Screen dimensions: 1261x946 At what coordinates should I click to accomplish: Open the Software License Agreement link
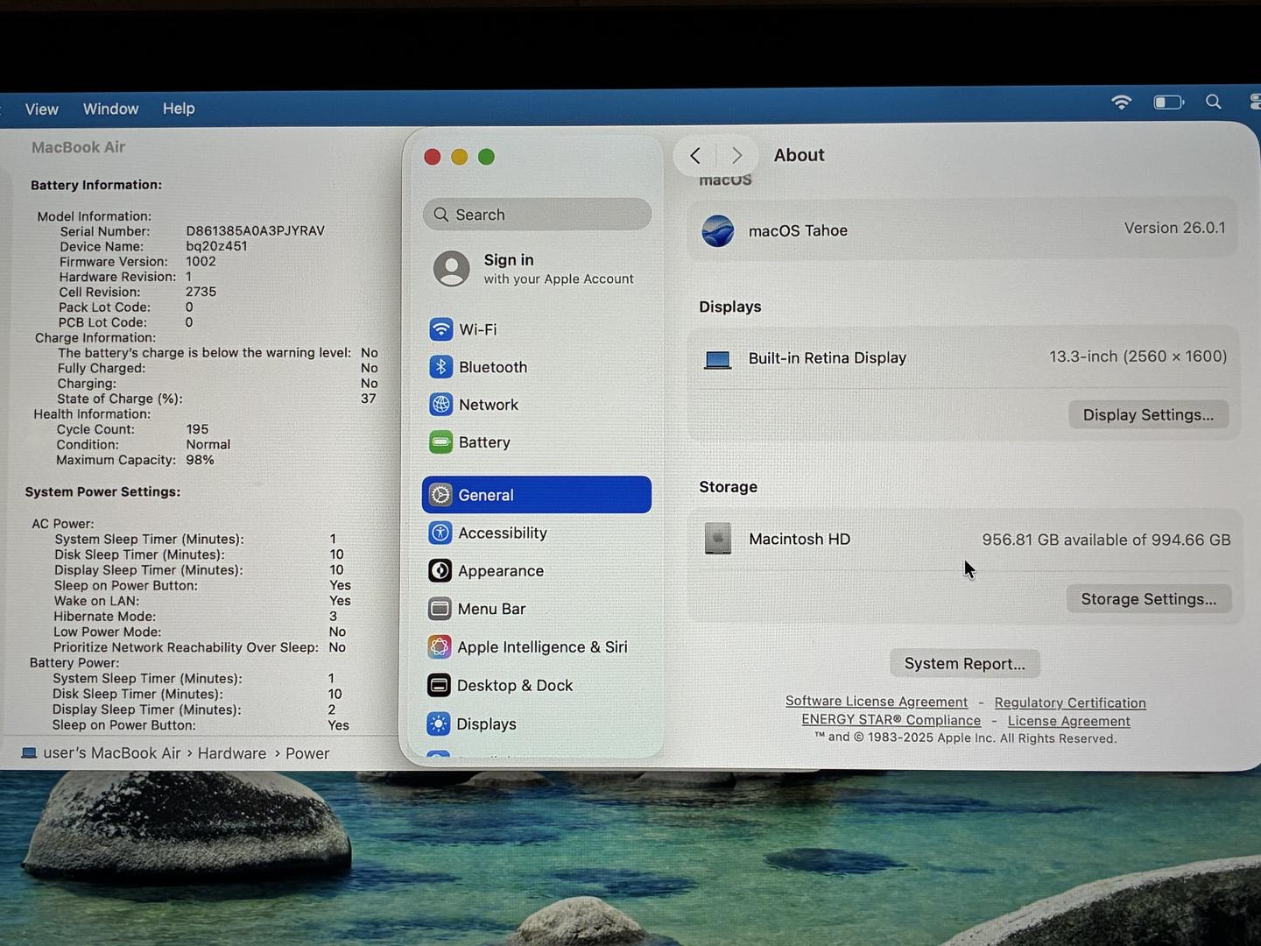(x=876, y=702)
